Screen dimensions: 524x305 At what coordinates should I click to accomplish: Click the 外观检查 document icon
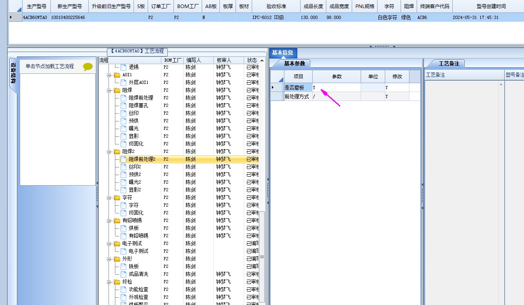click(x=123, y=297)
